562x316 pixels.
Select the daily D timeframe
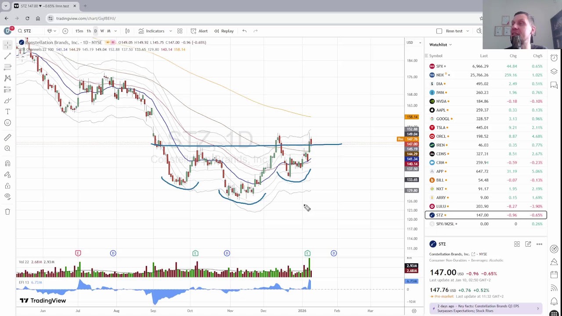[x=95, y=31]
